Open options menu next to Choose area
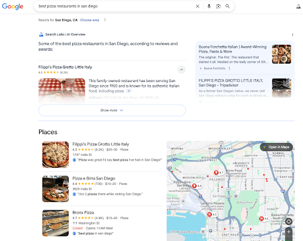The image size is (303, 241). (x=105, y=20)
